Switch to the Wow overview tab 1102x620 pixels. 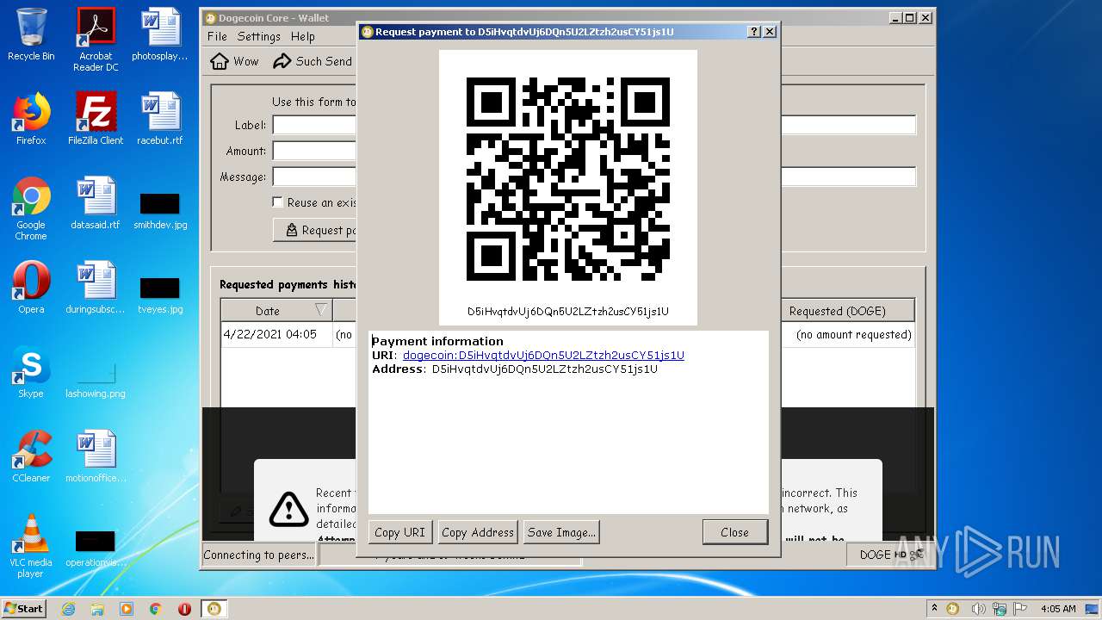pyautogui.click(x=235, y=61)
